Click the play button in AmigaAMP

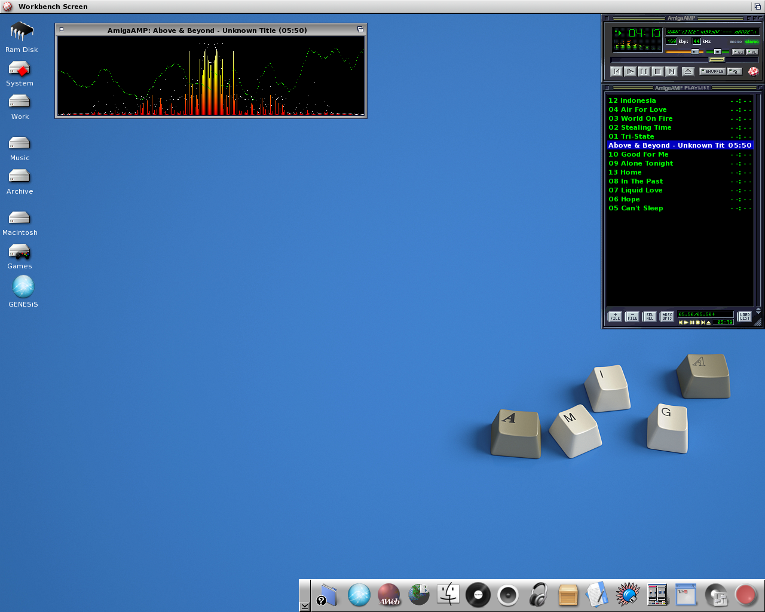[631, 72]
